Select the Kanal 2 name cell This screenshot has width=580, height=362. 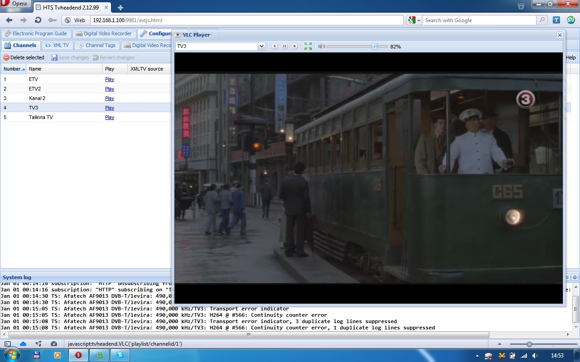64,98
